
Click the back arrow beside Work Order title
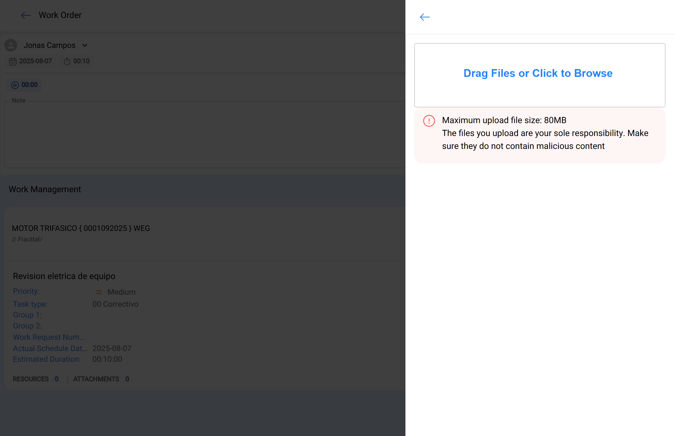(x=26, y=16)
